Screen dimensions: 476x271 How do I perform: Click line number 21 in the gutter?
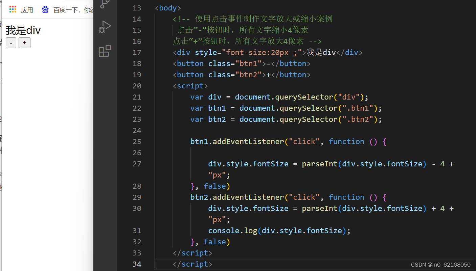[137, 97]
